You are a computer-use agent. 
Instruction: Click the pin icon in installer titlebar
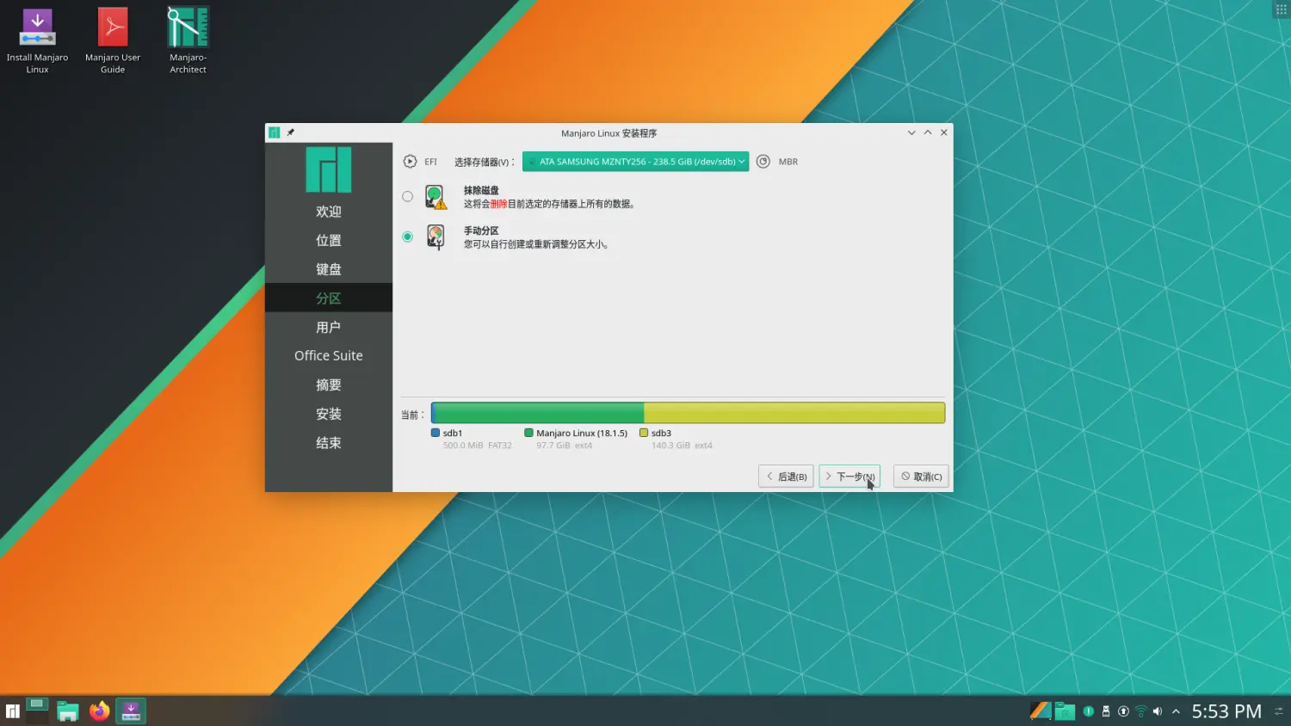click(291, 132)
